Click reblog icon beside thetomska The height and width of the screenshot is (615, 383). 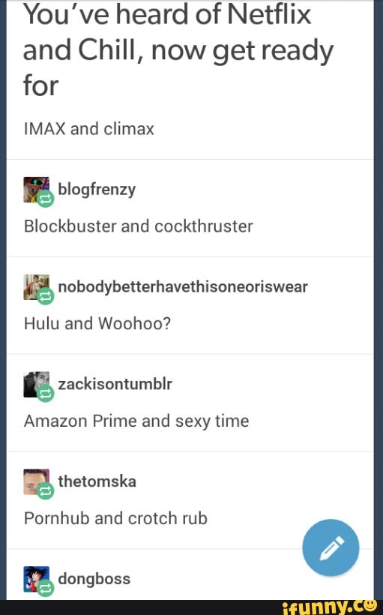click(46, 491)
